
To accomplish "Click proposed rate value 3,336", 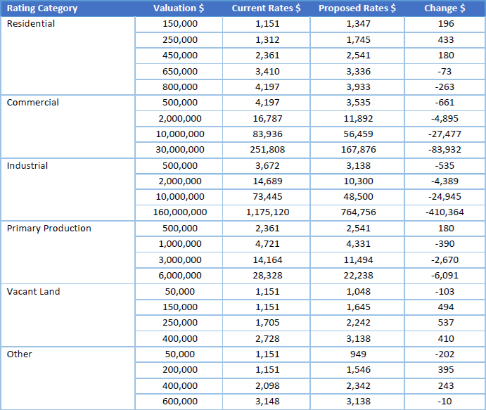I will [358, 72].
